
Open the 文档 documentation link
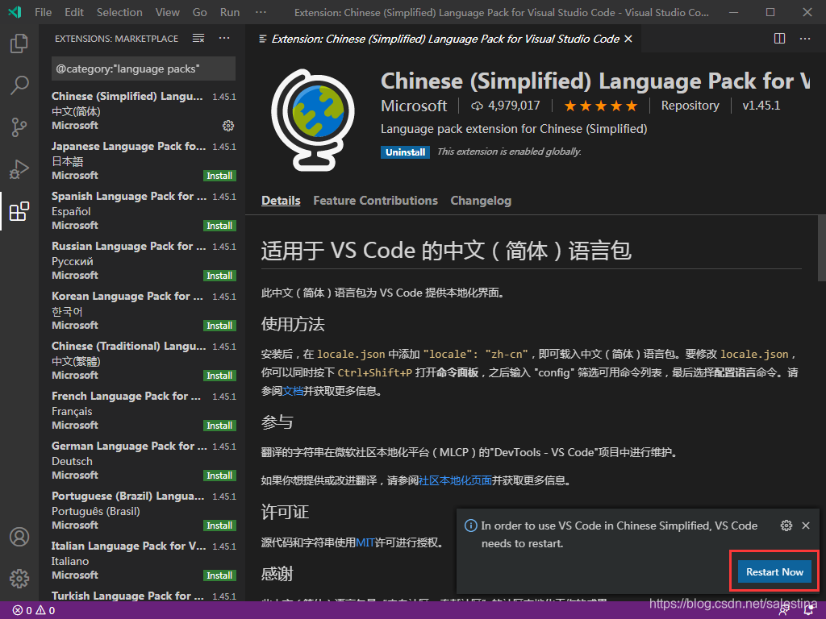(293, 391)
